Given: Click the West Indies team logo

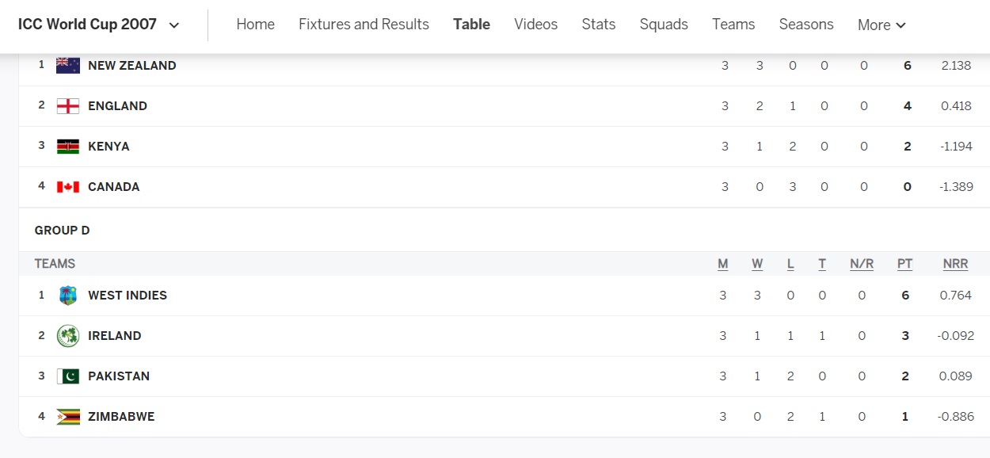Looking at the screenshot, I should click(68, 296).
